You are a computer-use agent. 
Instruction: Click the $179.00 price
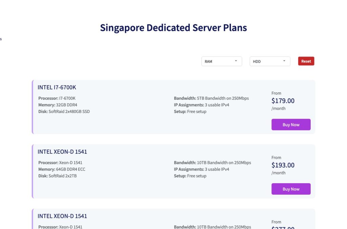pos(283,101)
